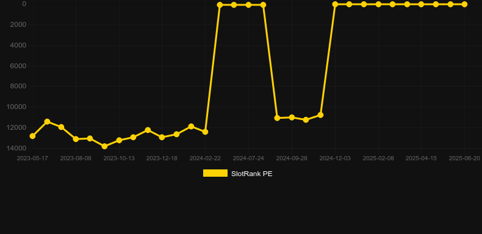Viewport: 482px width, 234px height.
Task: Click y-axis label 4000
Action: point(18,45)
